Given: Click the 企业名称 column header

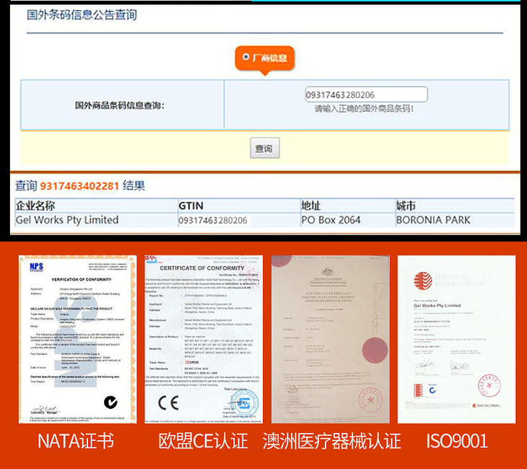Looking at the screenshot, I should tap(35, 206).
